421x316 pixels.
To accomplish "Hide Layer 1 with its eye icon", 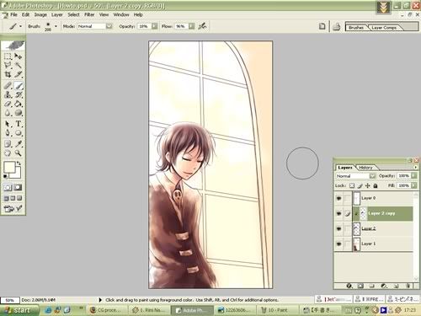I will [x=338, y=244].
